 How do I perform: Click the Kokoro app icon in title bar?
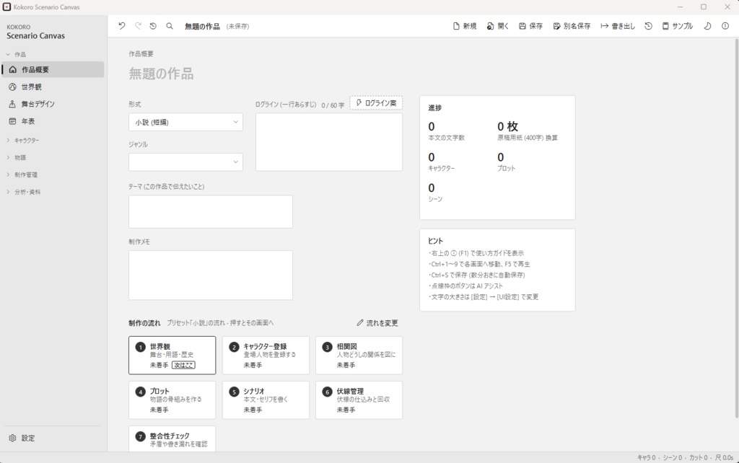(6, 7)
